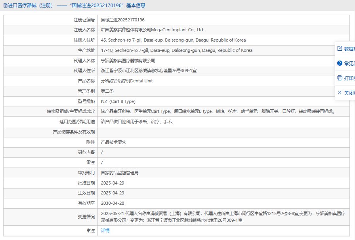Viewport: 355px width, 240px height.
Task: Click the 宁波美格真医疗器械有限公司 agent name cell
Action: (x=128, y=61)
